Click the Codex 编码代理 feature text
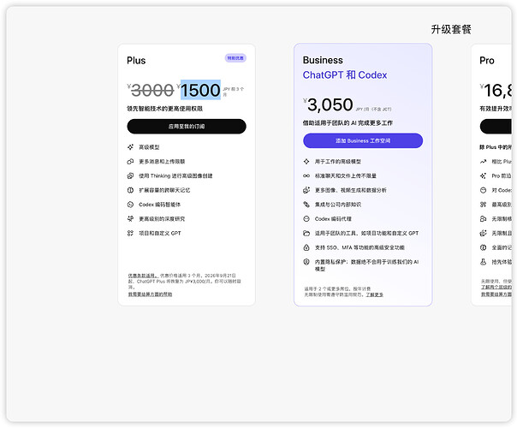Screen dimensions: 517x428 coord(333,219)
